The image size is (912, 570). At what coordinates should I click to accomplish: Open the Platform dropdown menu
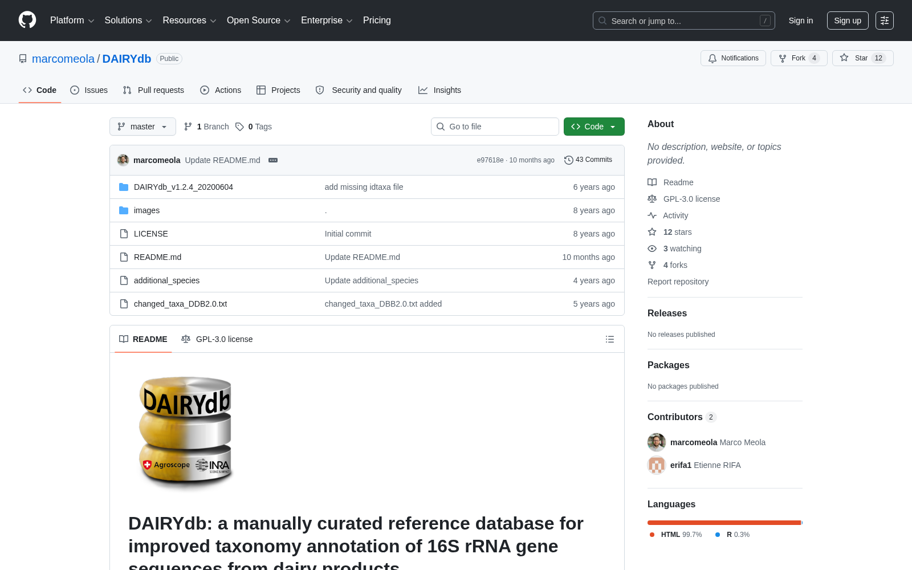72,21
